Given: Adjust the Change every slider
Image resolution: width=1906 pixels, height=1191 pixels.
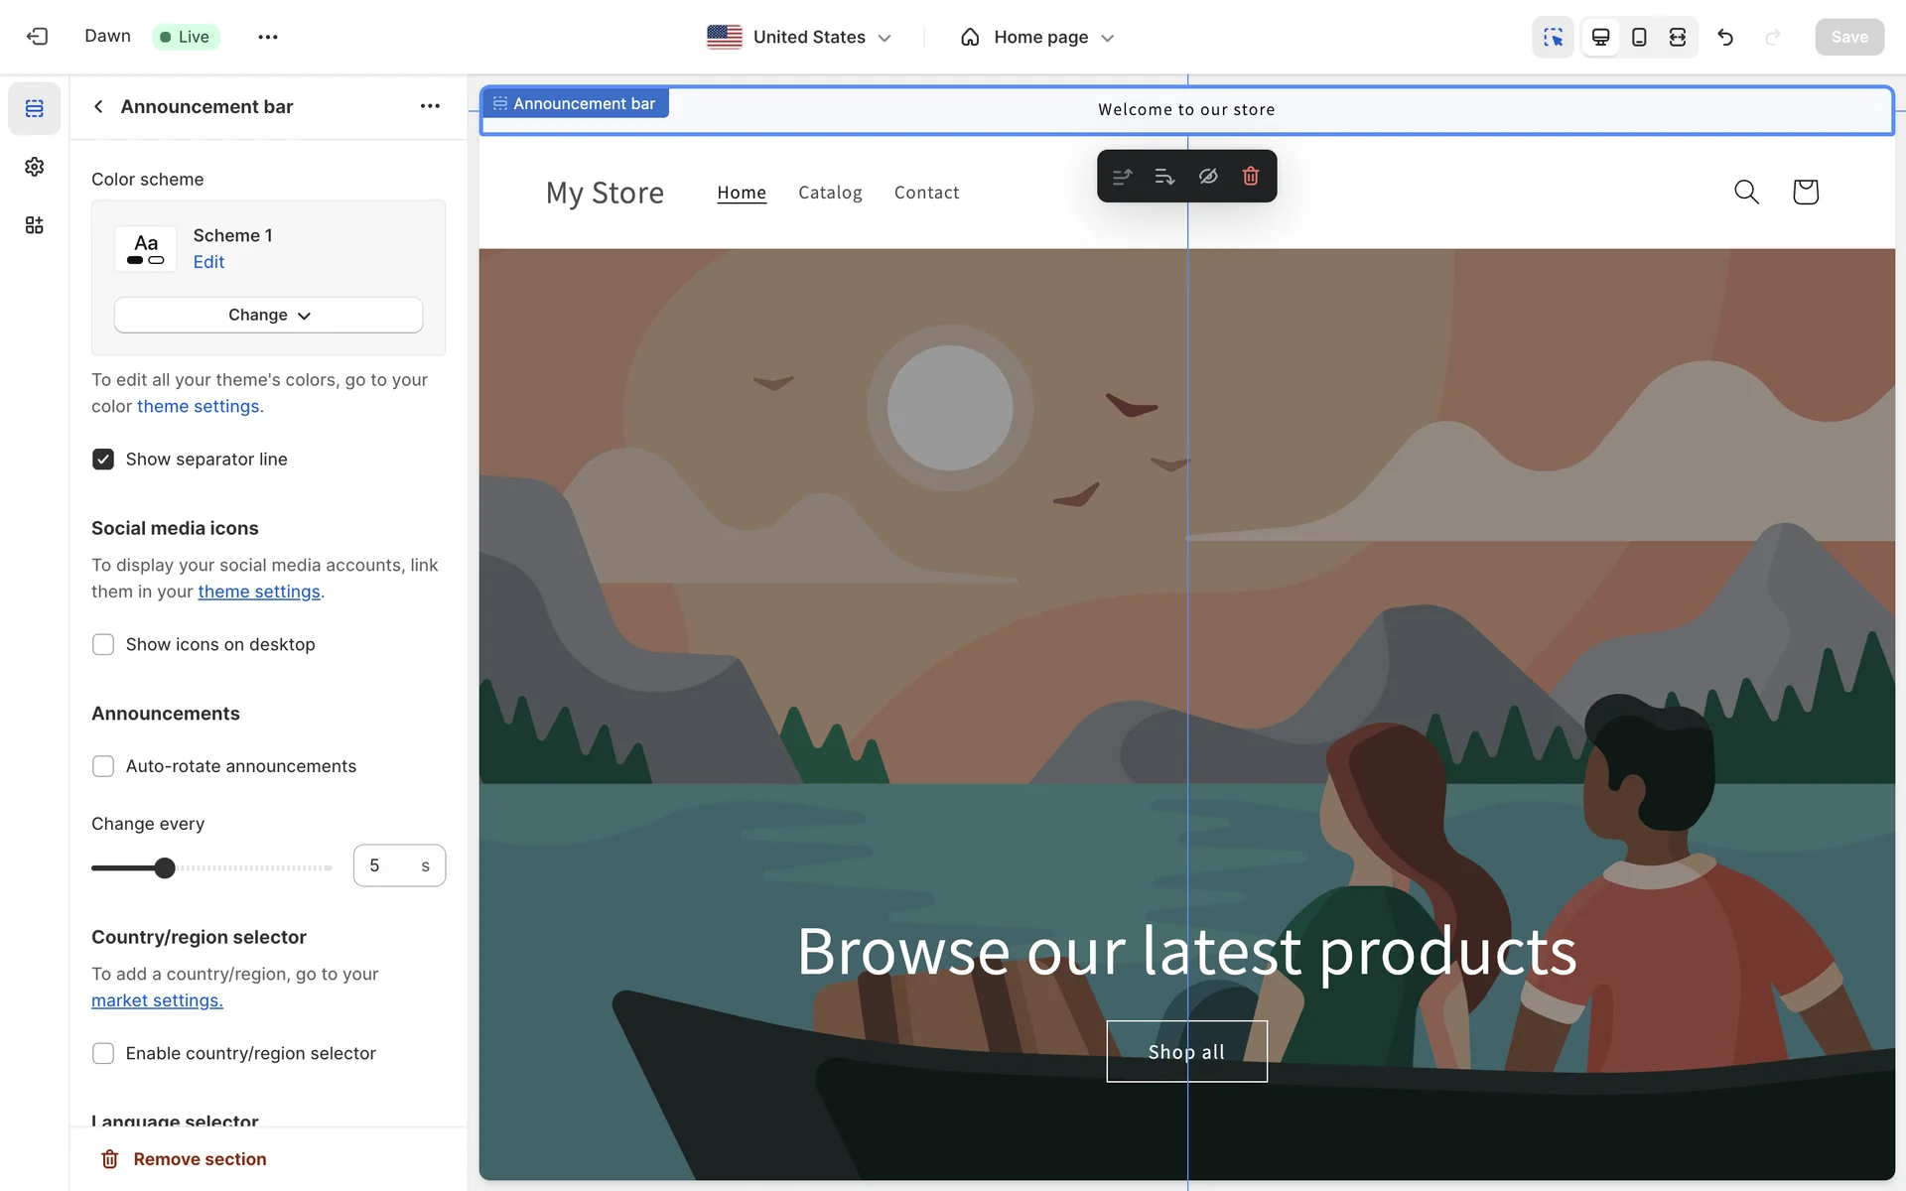Looking at the screenshot, I should click(x=165, y=868).
